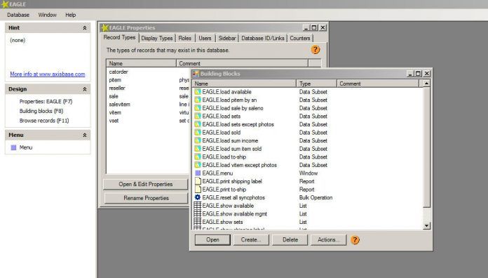Select the Record Types tab
Viewport: 488px width, 278px height.
(x=119, y=37)
